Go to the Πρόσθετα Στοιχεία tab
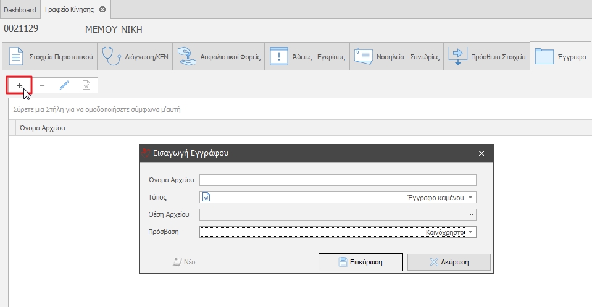The height and width of the screenshot is (307, 592). click(x=488, y=56)
